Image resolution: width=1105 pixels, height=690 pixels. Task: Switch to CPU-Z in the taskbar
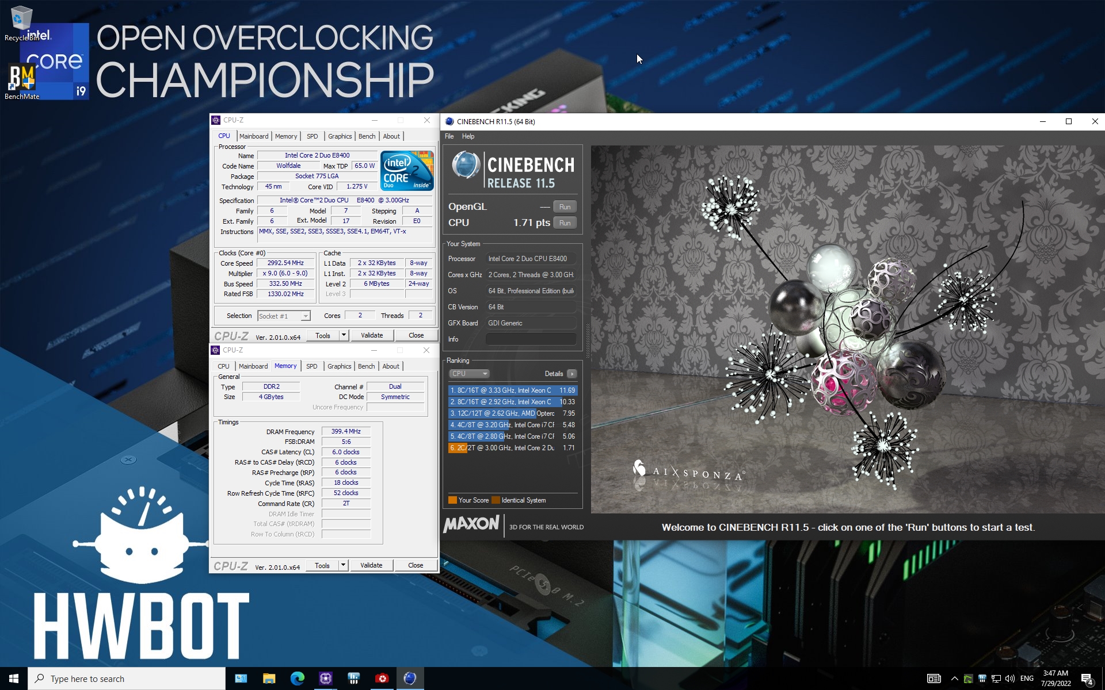(325, 678)
